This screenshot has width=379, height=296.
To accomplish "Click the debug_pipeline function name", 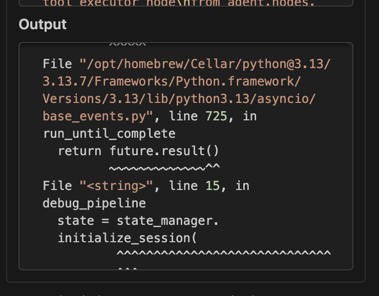I will coord(94,203).
